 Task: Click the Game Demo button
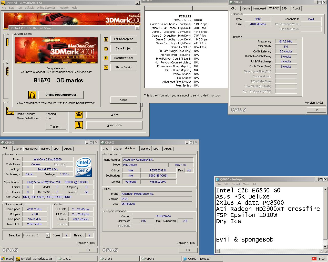(114, 125)
